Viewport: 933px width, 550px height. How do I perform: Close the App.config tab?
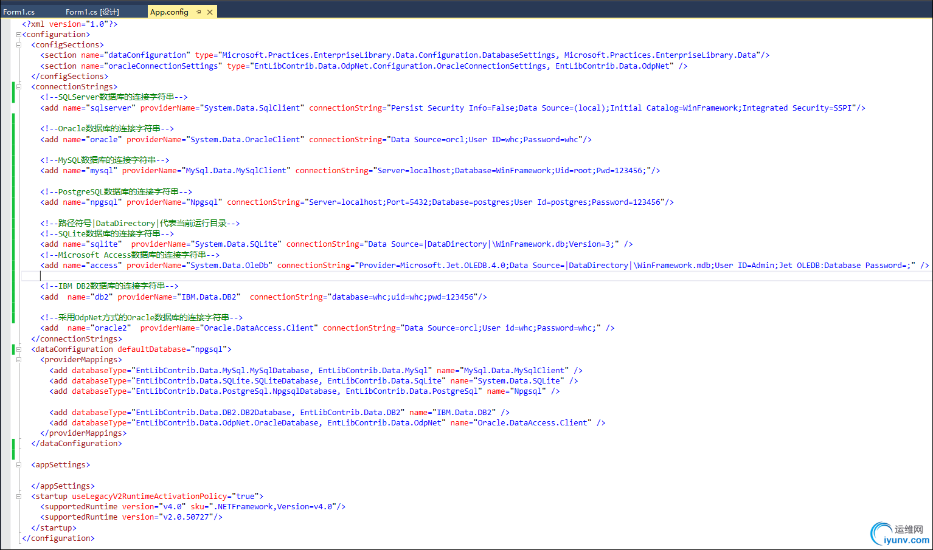tap(210, 12)
